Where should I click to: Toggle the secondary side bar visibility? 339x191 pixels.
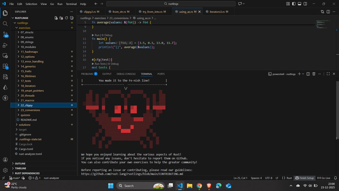(306, 4)
